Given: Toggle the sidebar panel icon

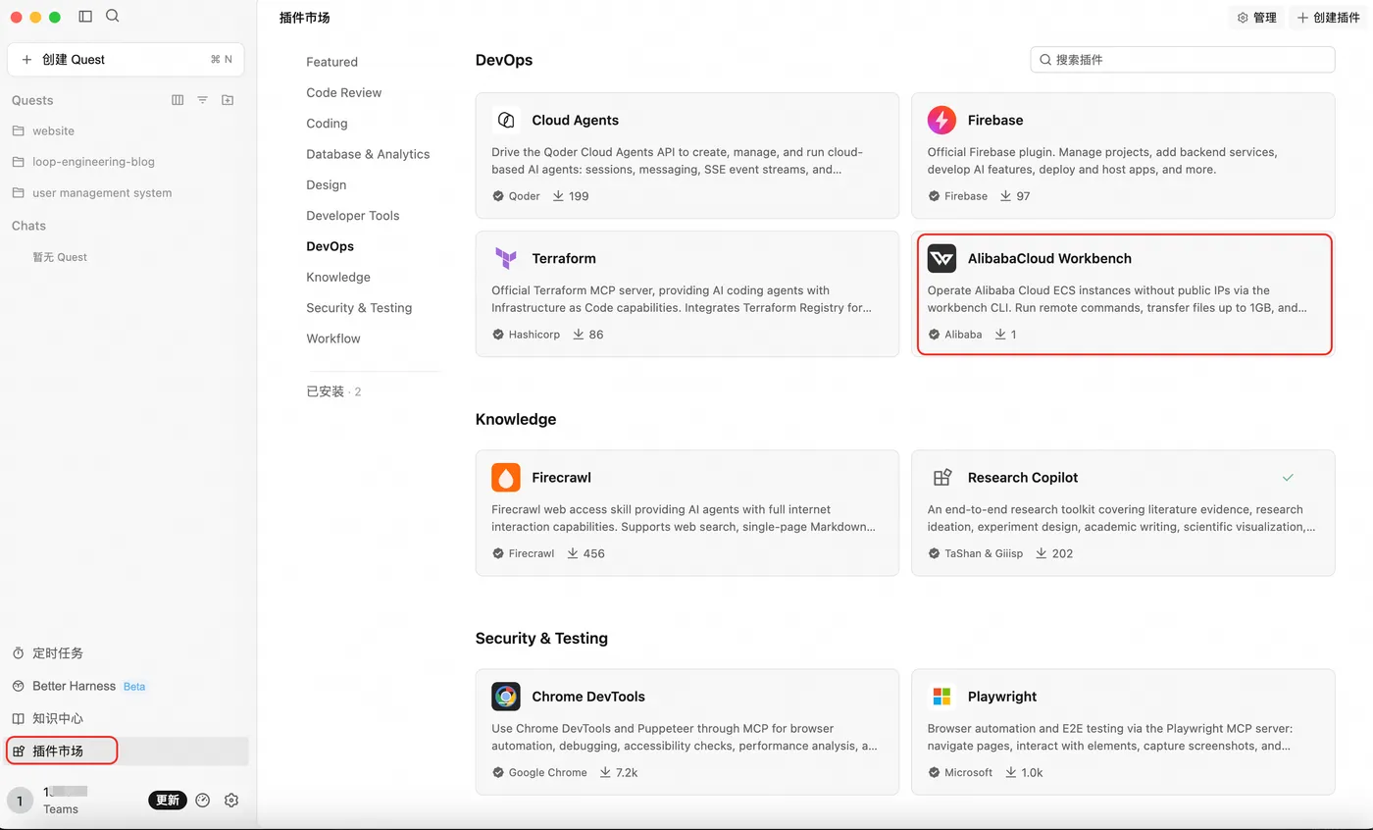Looking at the screenshot, I should [x=85, y=17].
